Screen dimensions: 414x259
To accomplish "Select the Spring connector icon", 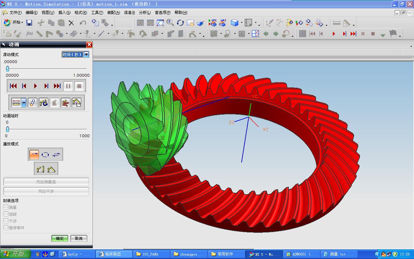I will tap(73, 34).
